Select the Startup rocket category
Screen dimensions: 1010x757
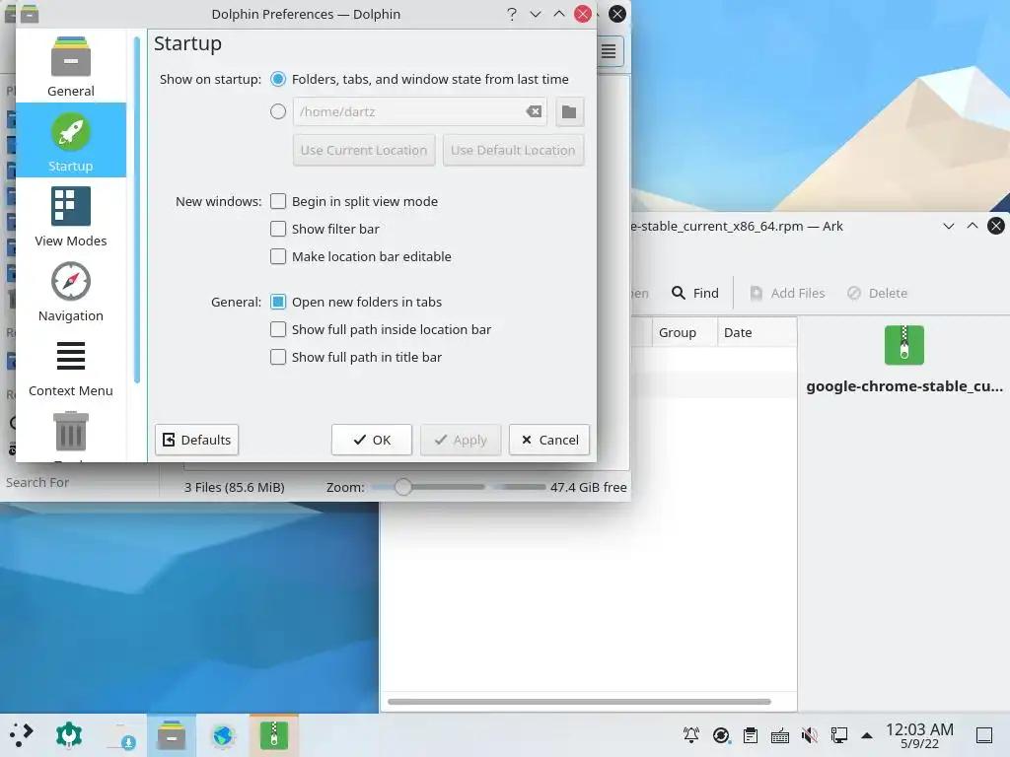pyautogui.click(x=71, y=140)
